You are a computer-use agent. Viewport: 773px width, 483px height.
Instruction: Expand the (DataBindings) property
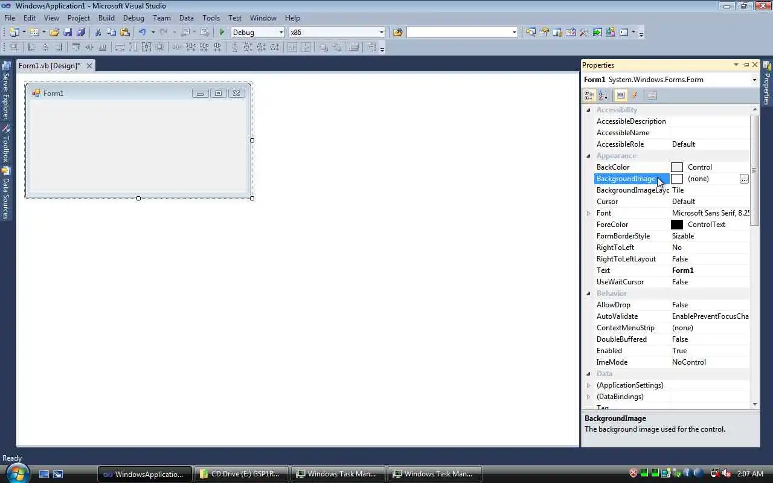click(x=589, y=397)
